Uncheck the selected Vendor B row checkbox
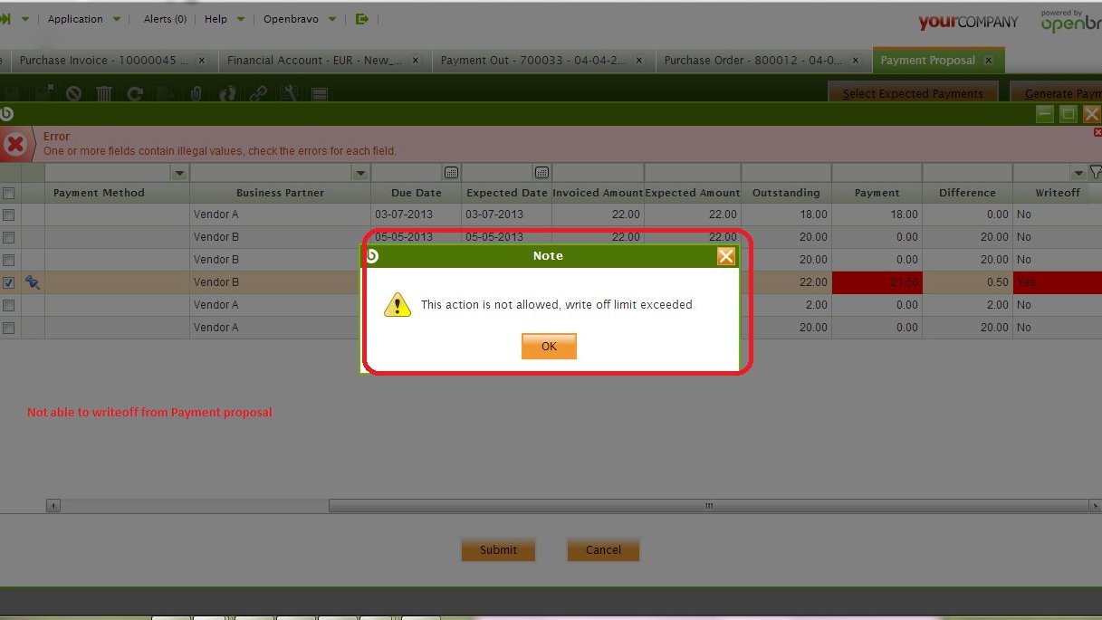 tap(9, 282)
